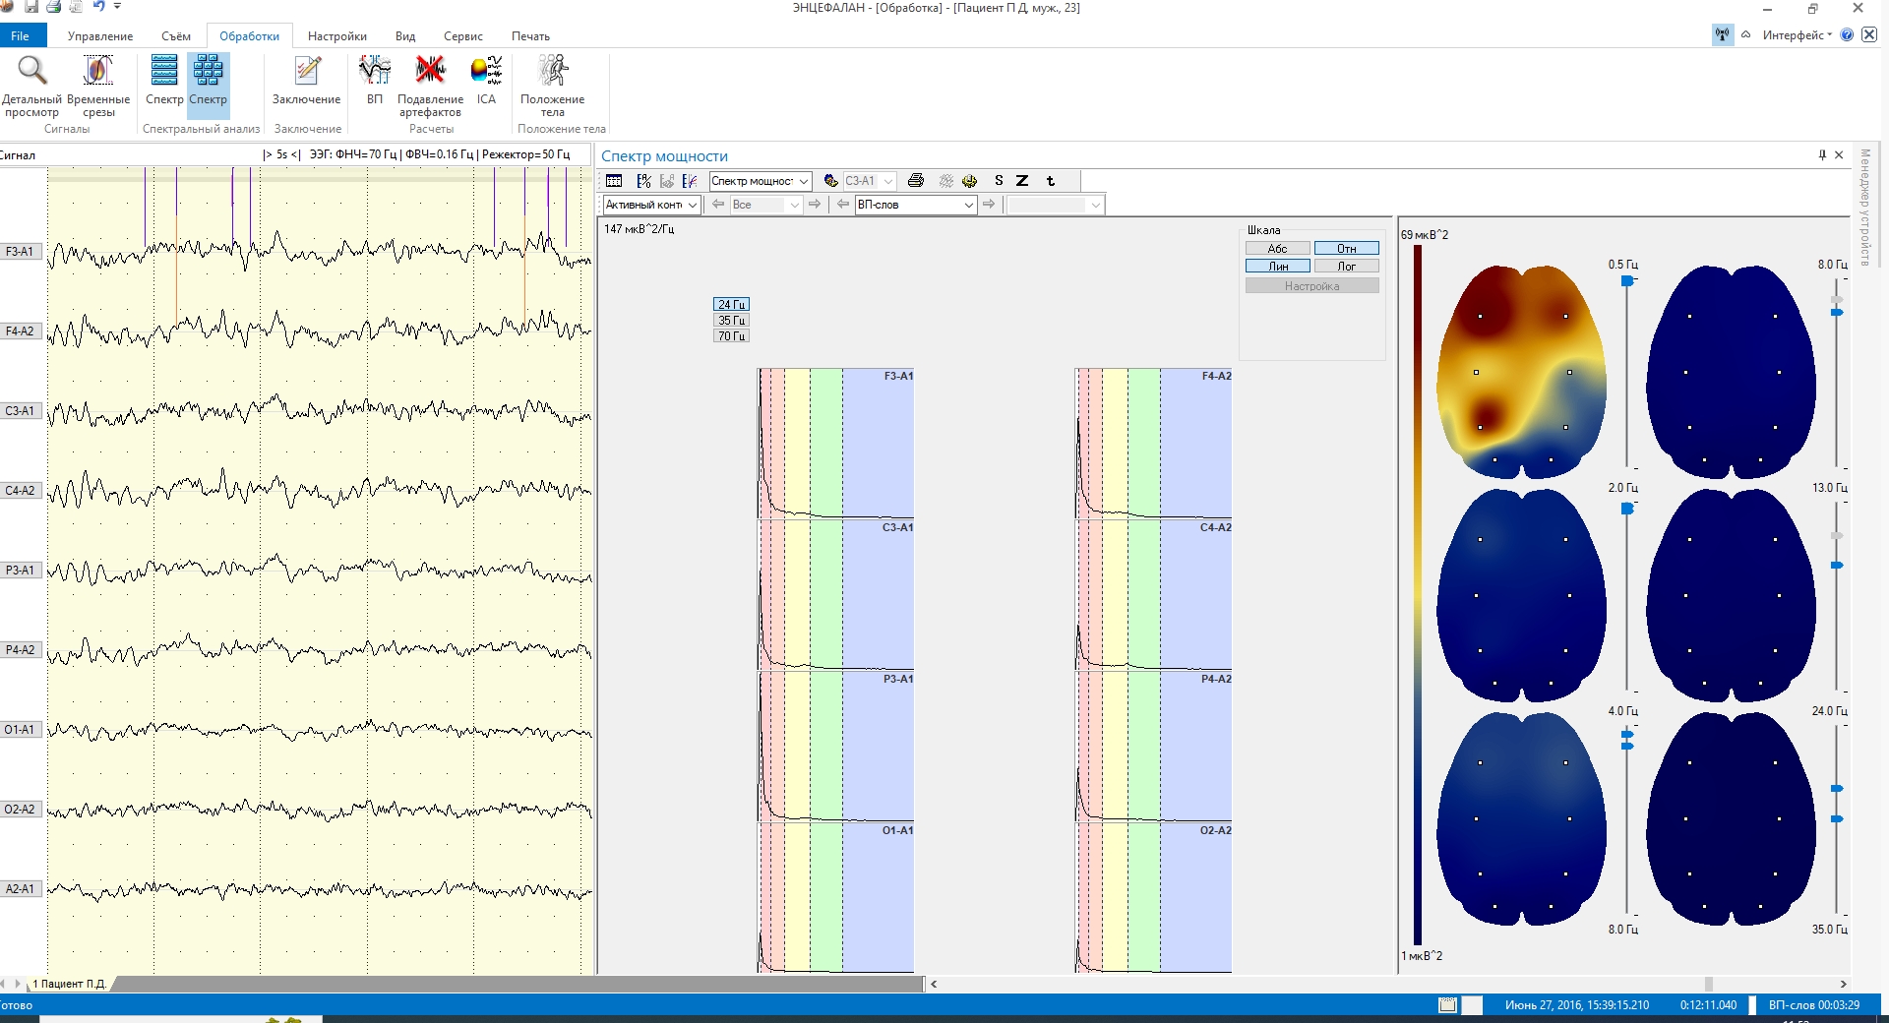The width and height of the screenshot is (1889, 1023).
Task: Enable the Лог scale option
Action: 1346,267
